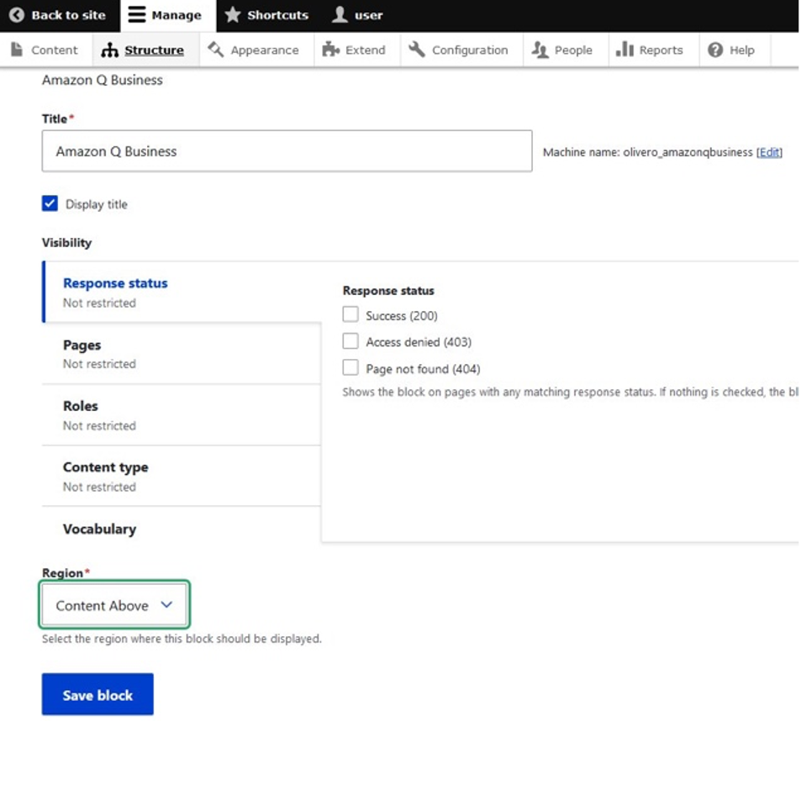Click the Save block button
The height and width of the screenshot is (801, 801).
(x=97, y=694)
